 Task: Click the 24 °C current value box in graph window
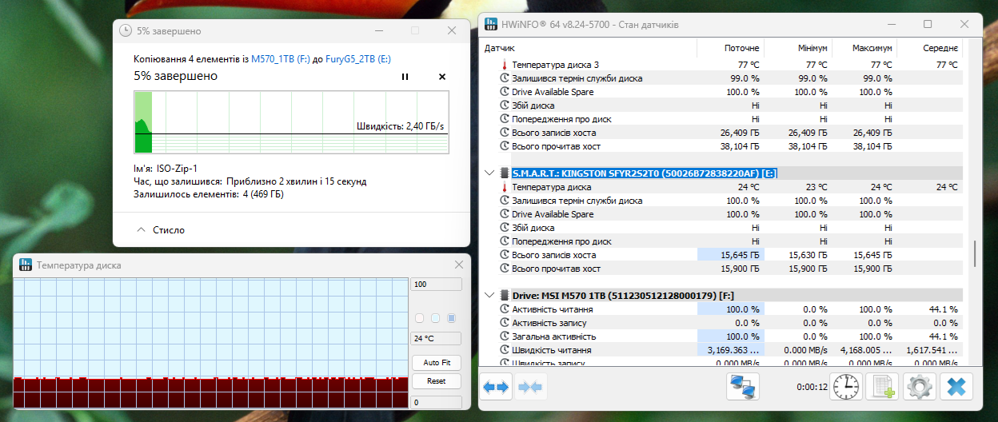pos(436,338)
